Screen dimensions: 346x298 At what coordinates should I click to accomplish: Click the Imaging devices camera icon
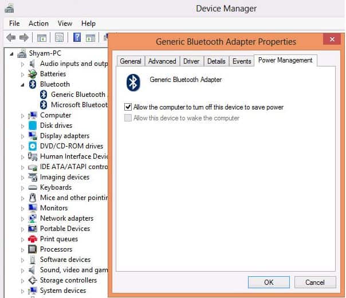pyautogui.click(x=33, y=177)
